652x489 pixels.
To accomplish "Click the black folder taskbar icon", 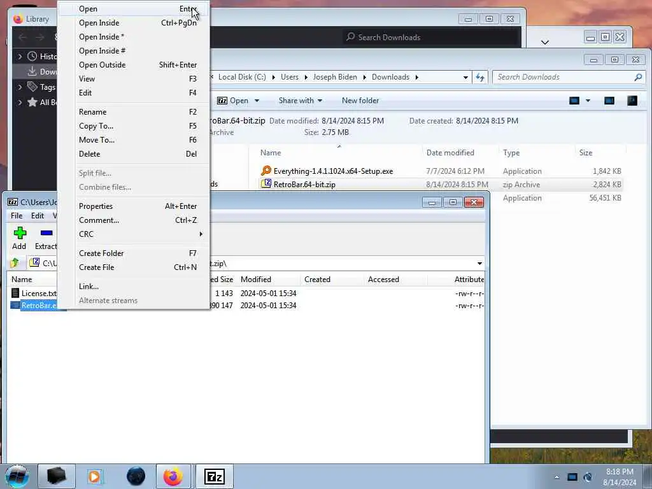I will (57, 476).
